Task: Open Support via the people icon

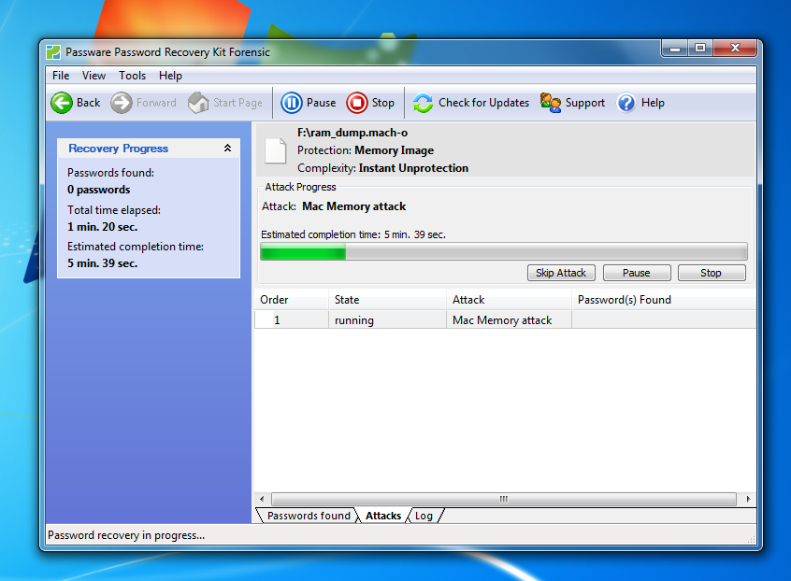Action: 551,103
